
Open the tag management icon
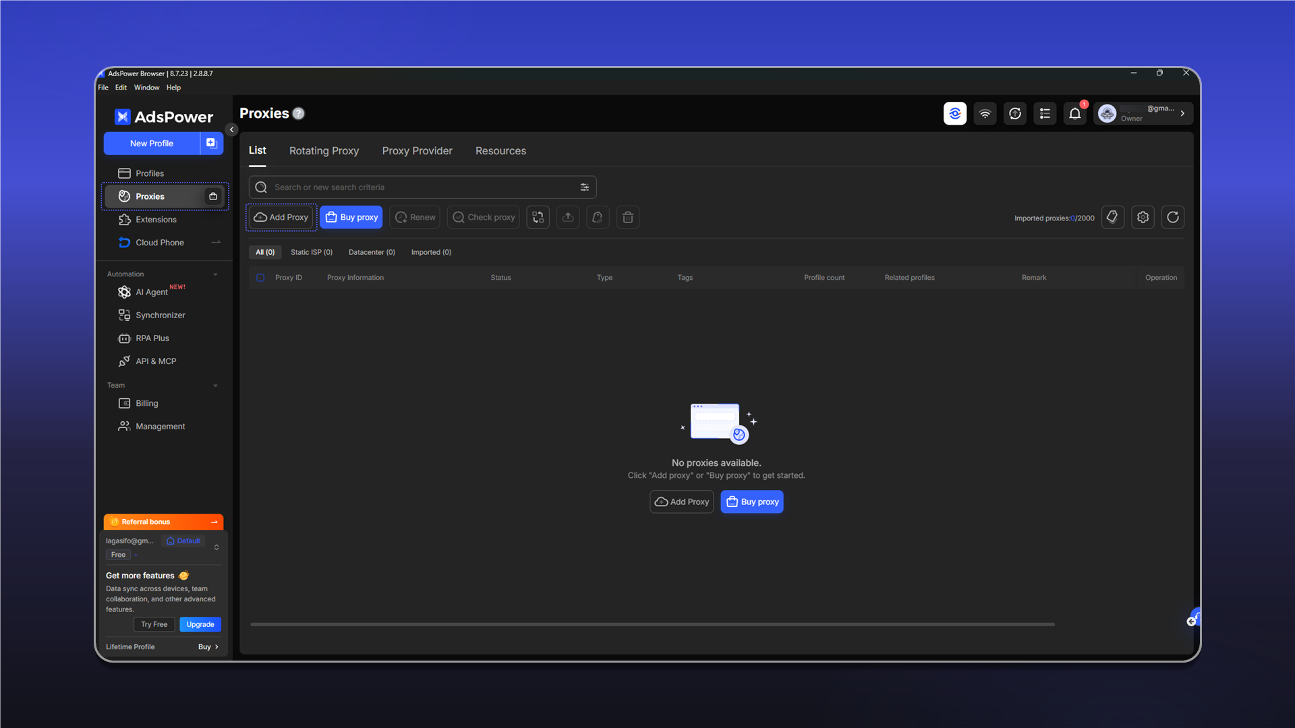[1113, 217]
